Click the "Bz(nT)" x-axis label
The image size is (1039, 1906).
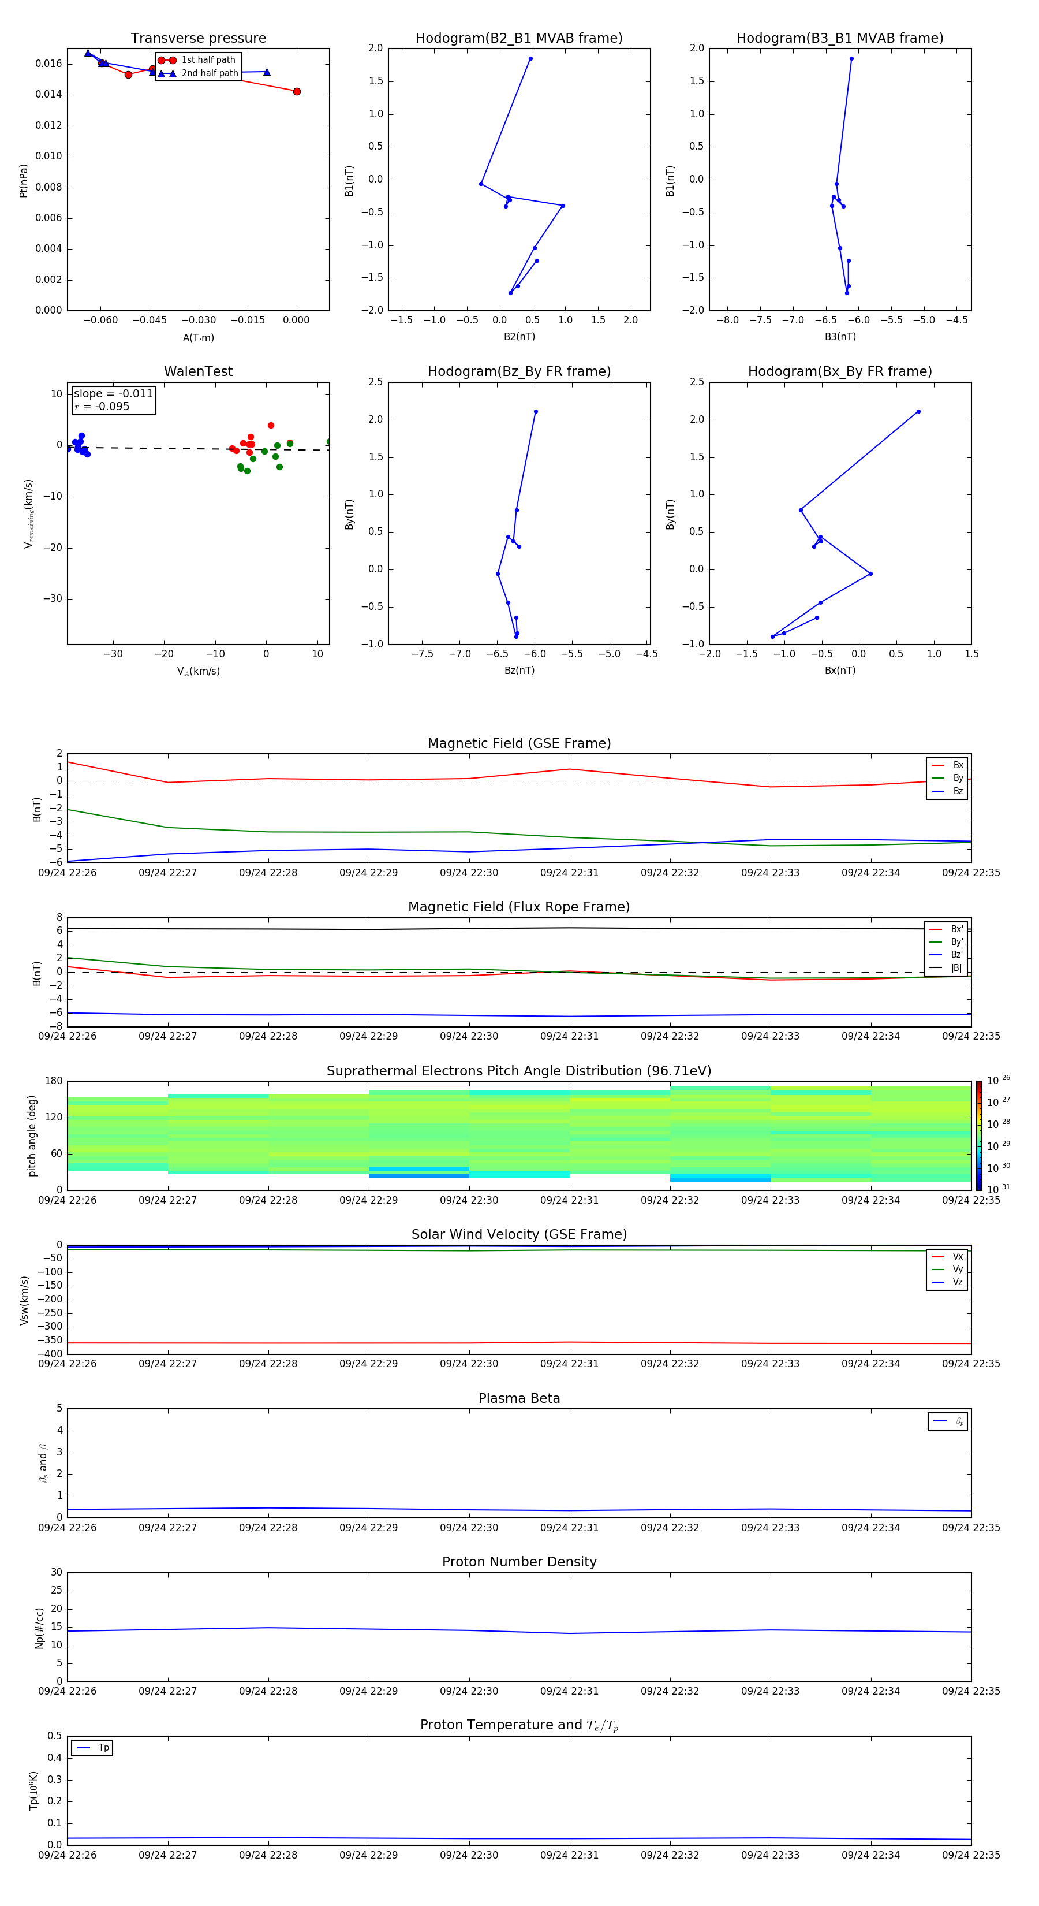click(x=519, y=671)
